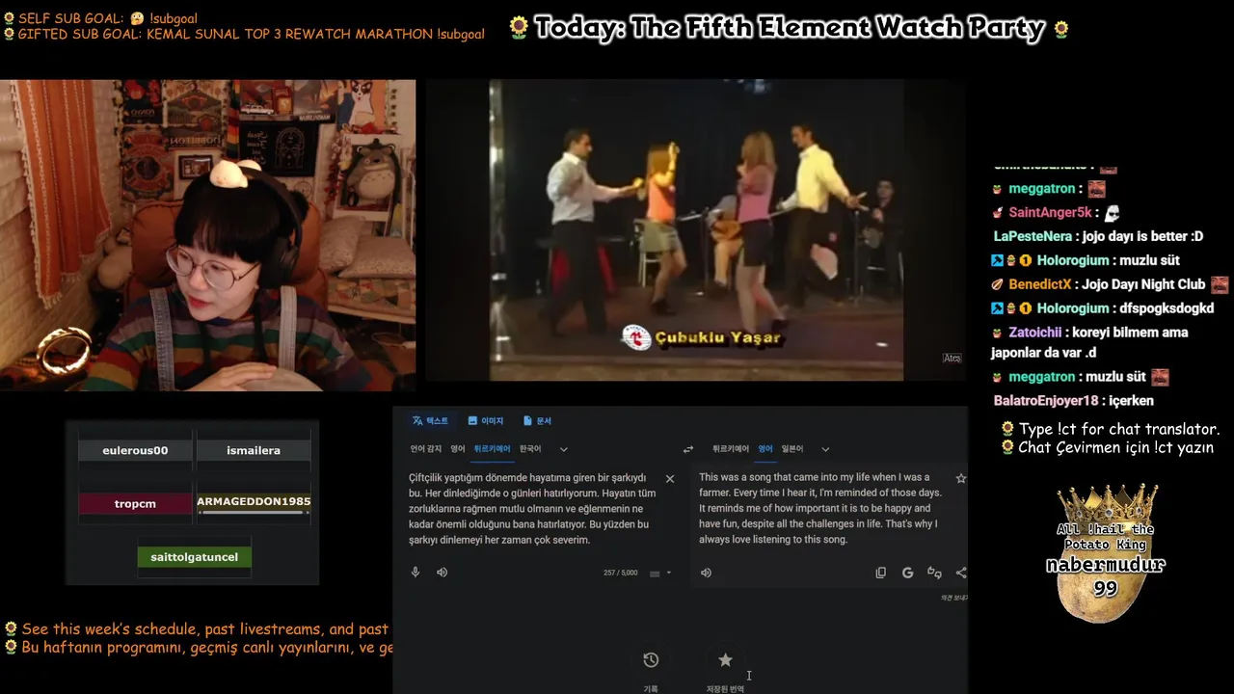Click the ARMAGEDDON1985 progress bar
This screenshot has width=1234, height=694.
[254, 513]
